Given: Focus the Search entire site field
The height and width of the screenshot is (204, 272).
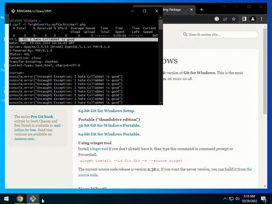Looking at the screenshot, I should (219, 34).
